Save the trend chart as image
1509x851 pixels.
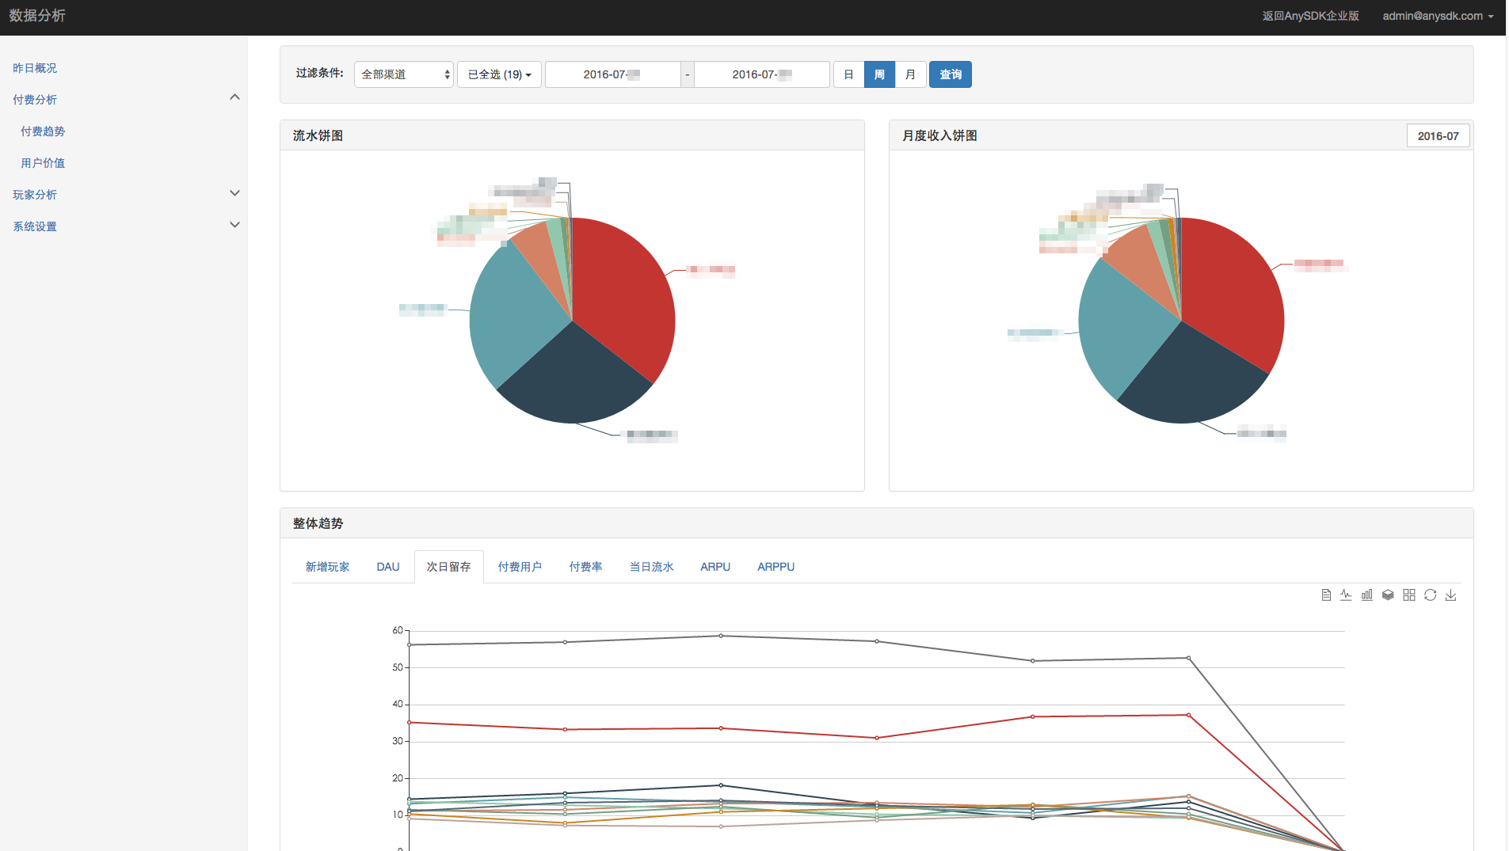[1451, 595]
